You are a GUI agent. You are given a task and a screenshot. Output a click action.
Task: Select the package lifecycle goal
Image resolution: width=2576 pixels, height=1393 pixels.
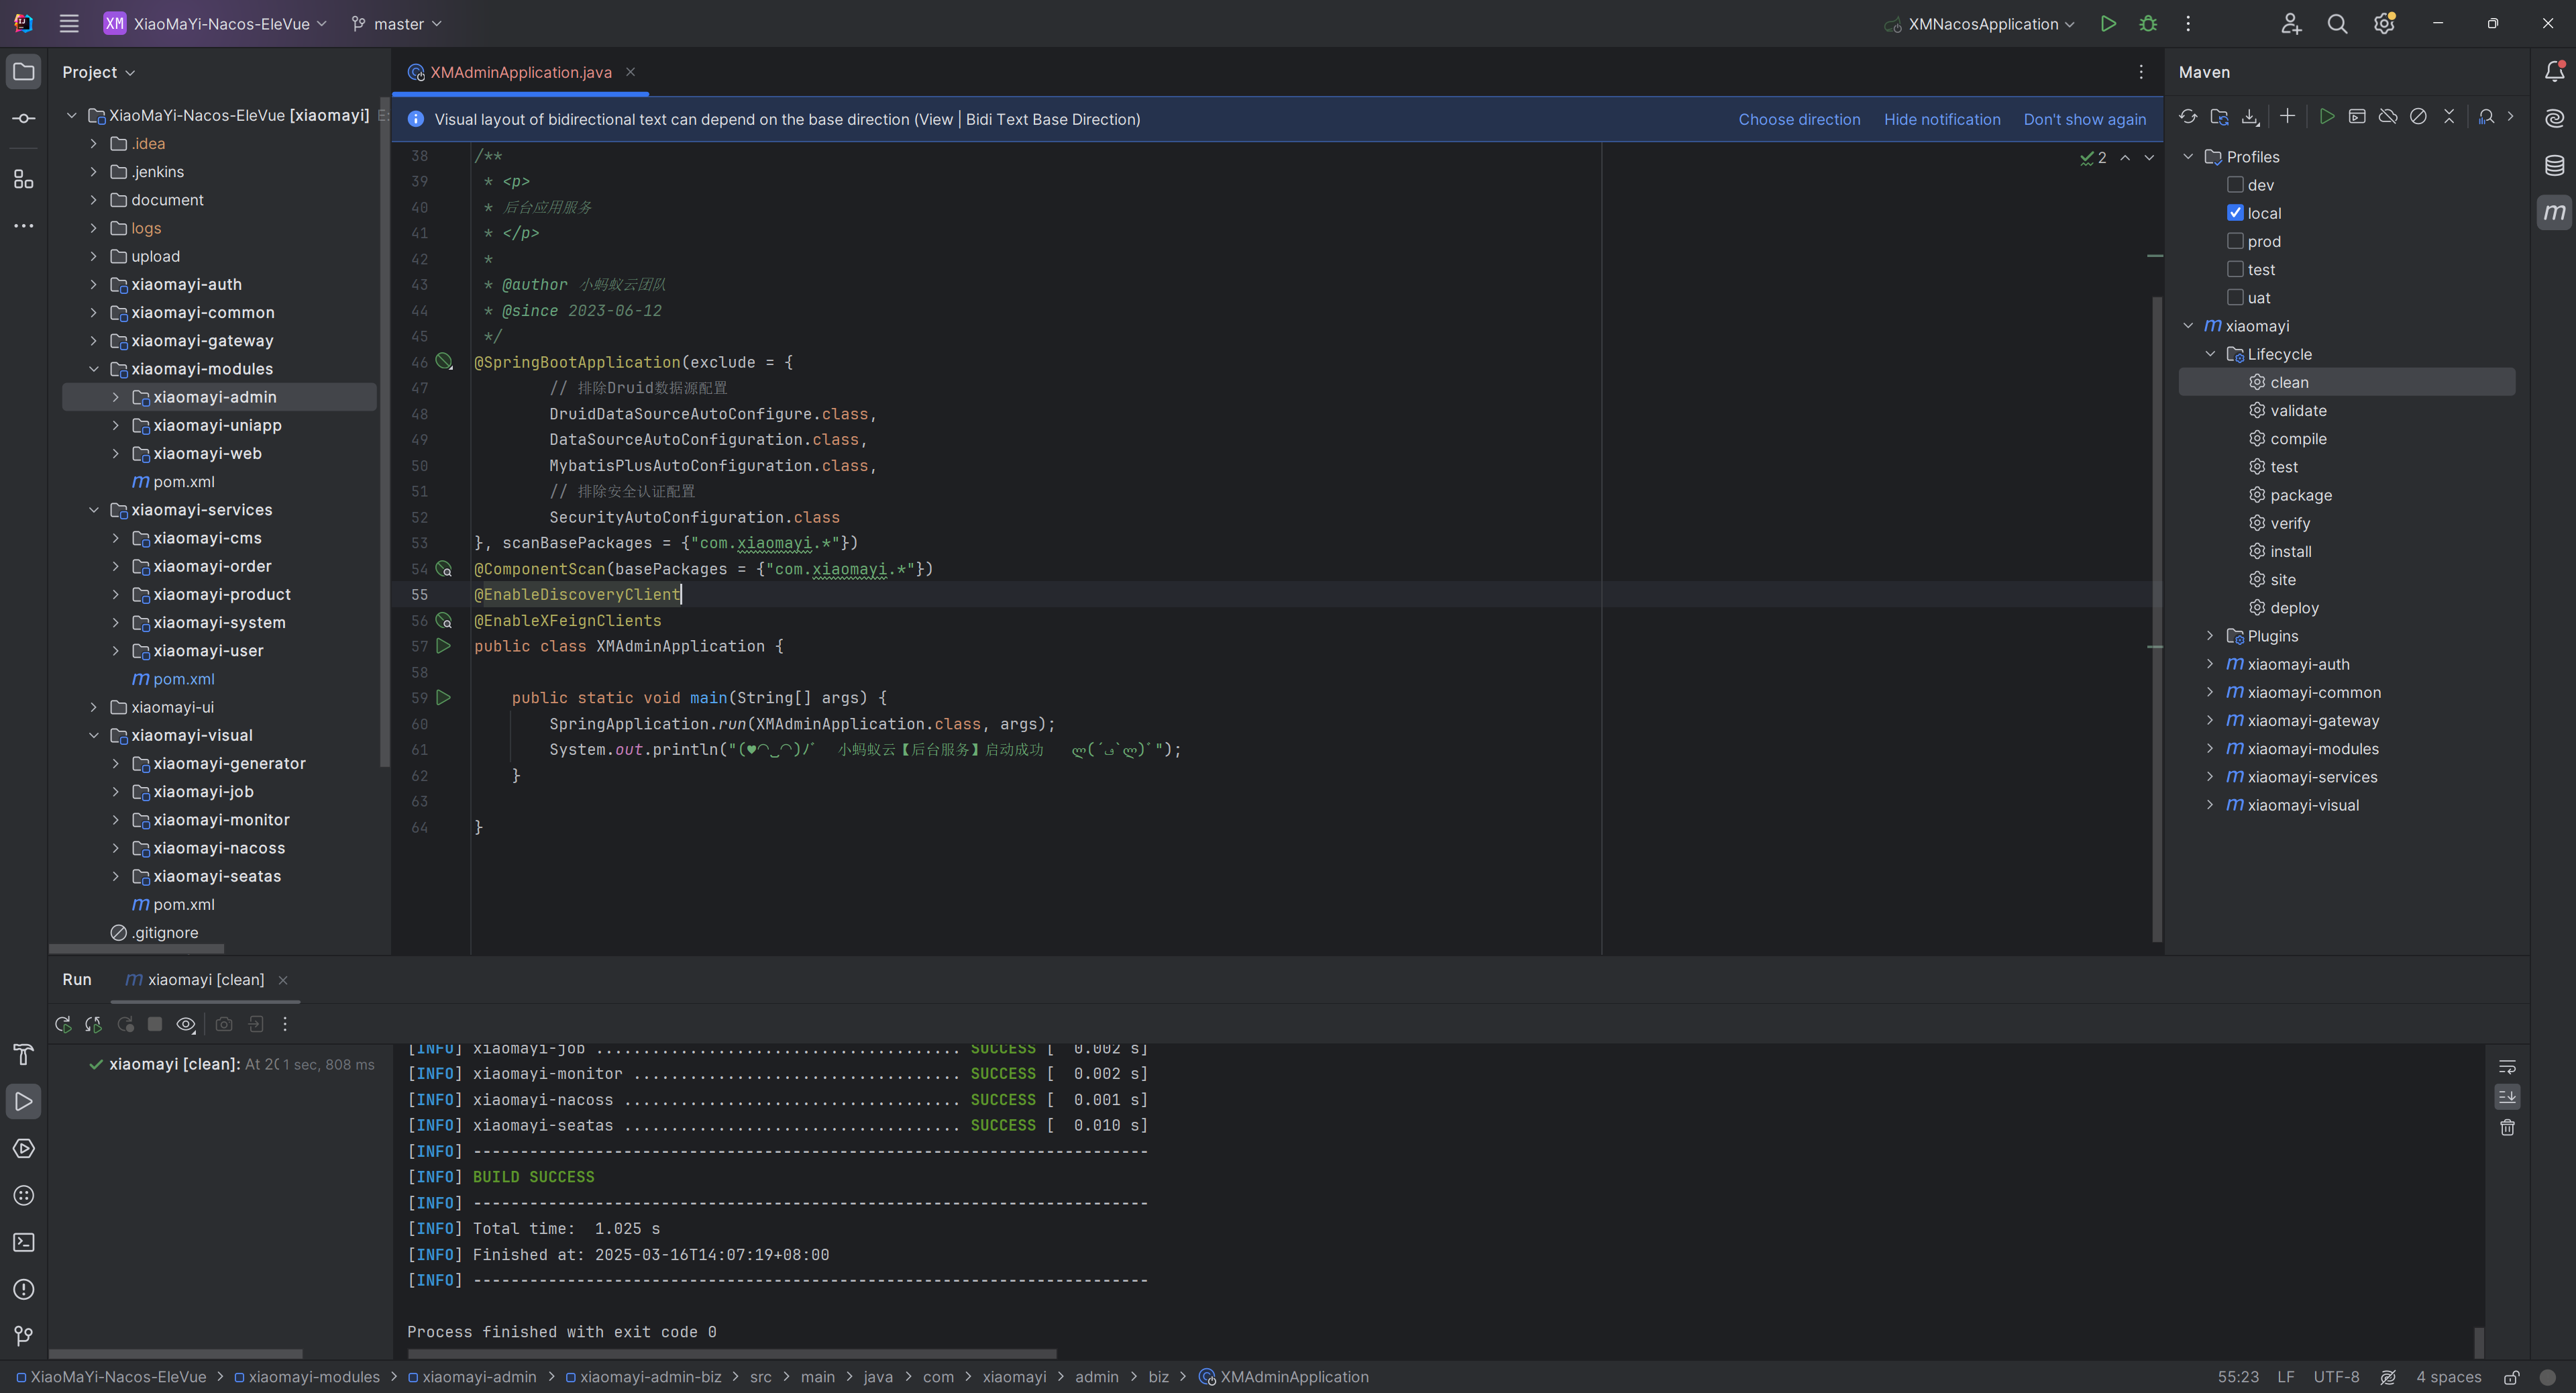(x=2300, y=495)
